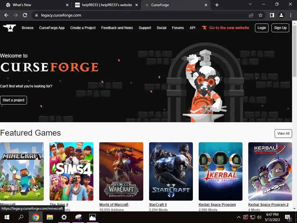Screen dimensions: 297x223
Task: Open a new tab with plus icon
Action: [217, 5]
